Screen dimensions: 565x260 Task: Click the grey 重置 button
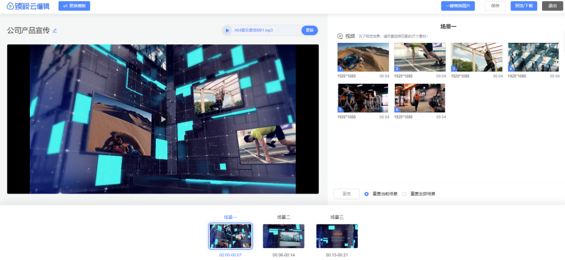point(346,194)
